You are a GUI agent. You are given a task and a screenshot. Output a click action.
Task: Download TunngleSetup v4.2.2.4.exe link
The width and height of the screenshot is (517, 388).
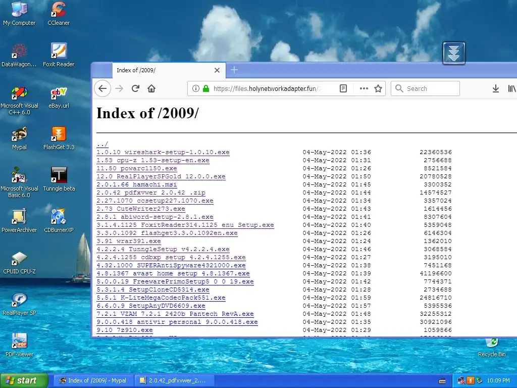tap(163, 249)
